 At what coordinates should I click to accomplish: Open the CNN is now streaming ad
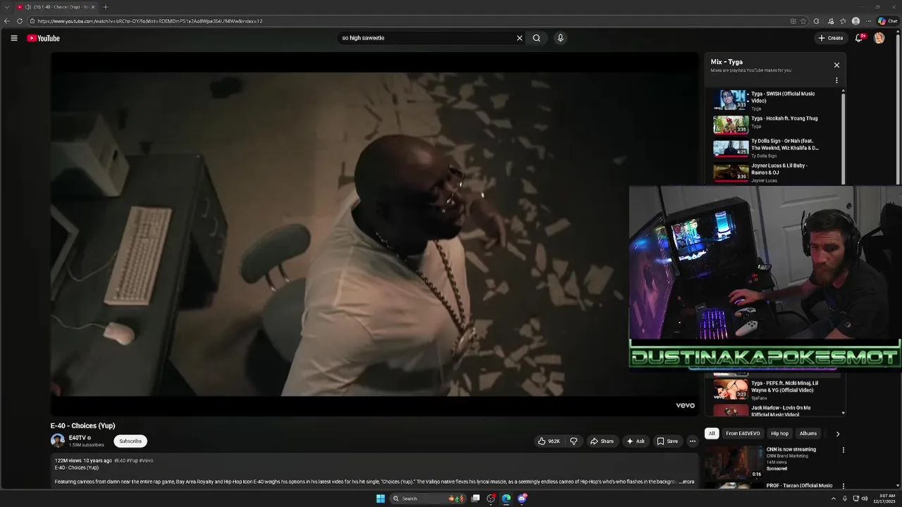coord(791,449)
